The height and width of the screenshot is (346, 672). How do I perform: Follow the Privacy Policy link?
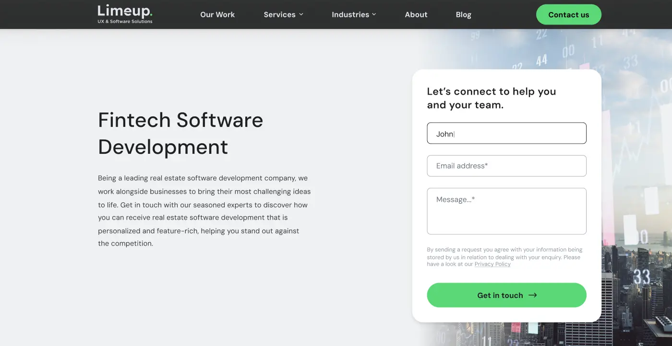pyautogui.click(x=492, y=264)
